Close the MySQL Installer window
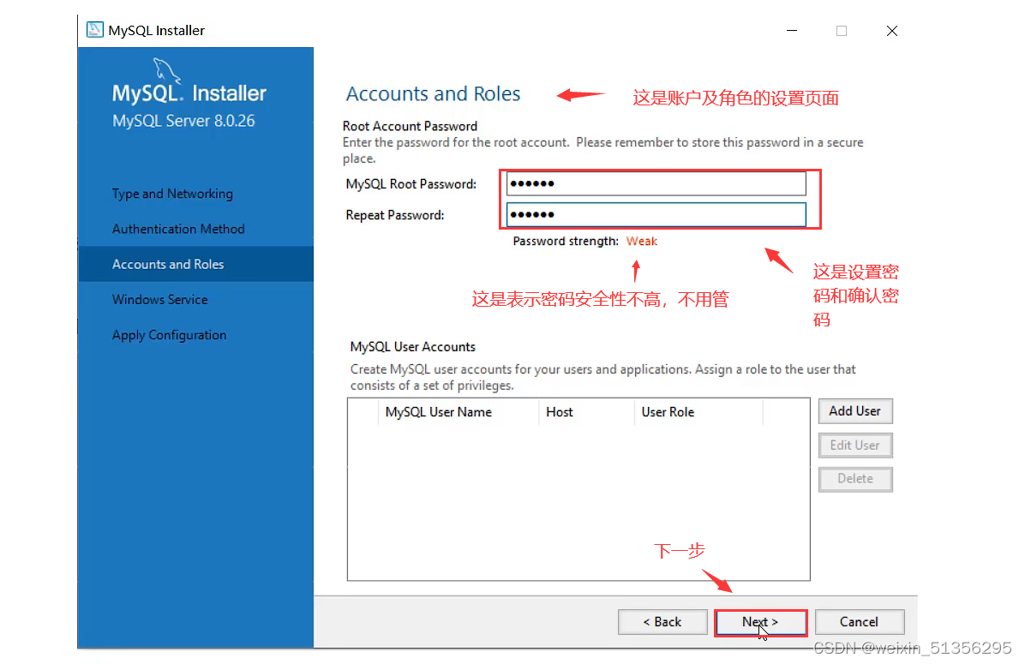The height and width of the screenshot is (664, 1025). pyautogui.click(x=891, y=31)
